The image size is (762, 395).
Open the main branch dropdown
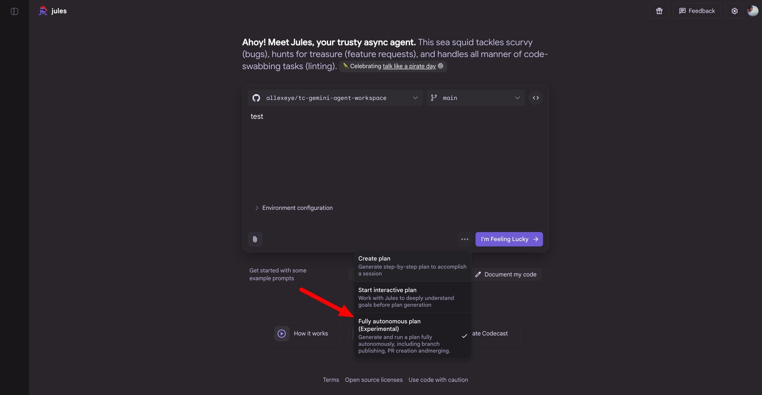[475, 98]
